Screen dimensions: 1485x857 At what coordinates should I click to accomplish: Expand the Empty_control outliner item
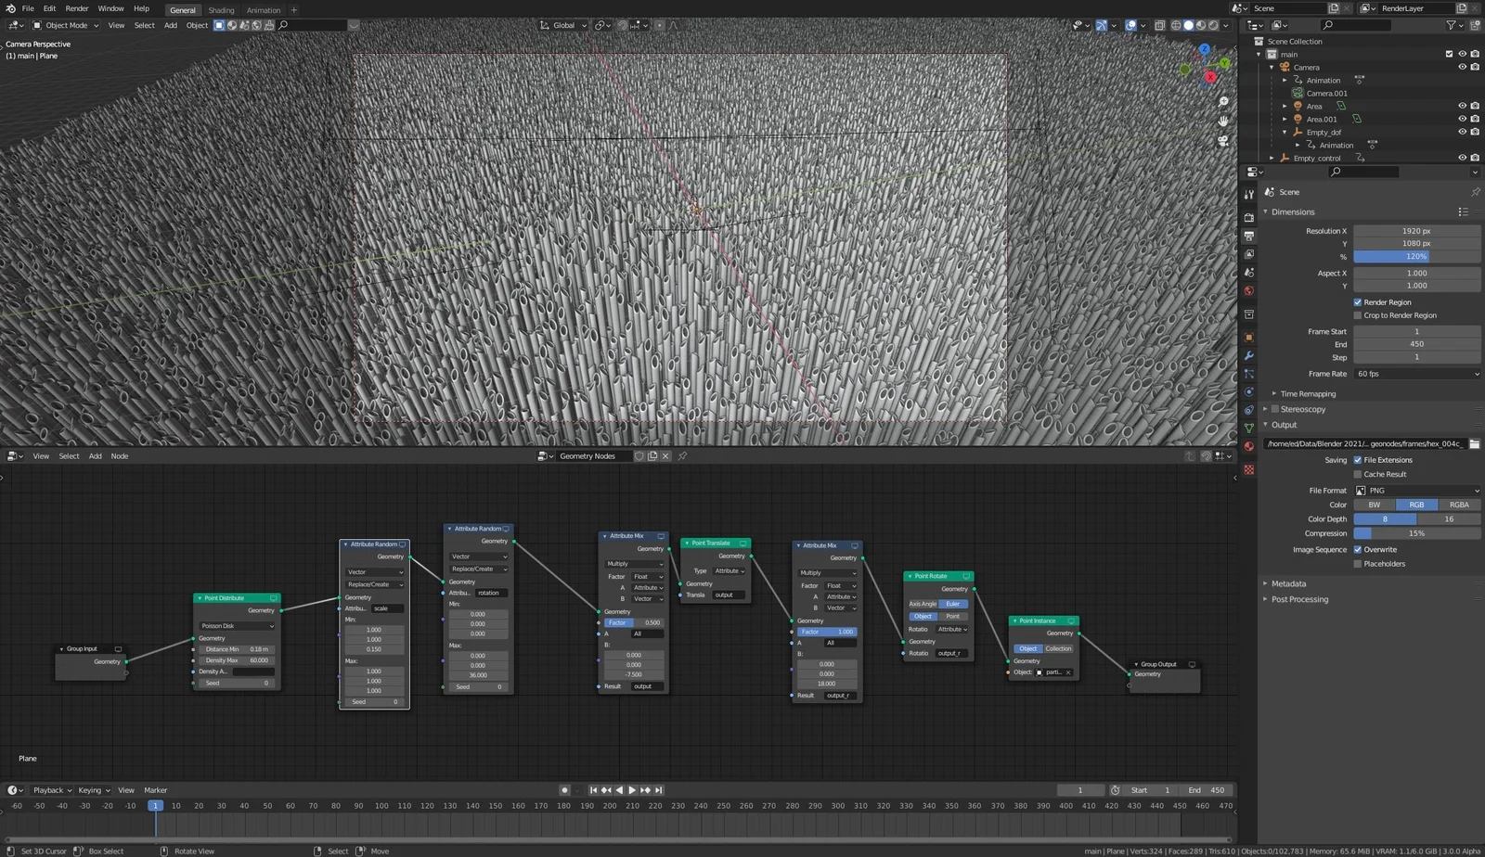point(1272,158)
